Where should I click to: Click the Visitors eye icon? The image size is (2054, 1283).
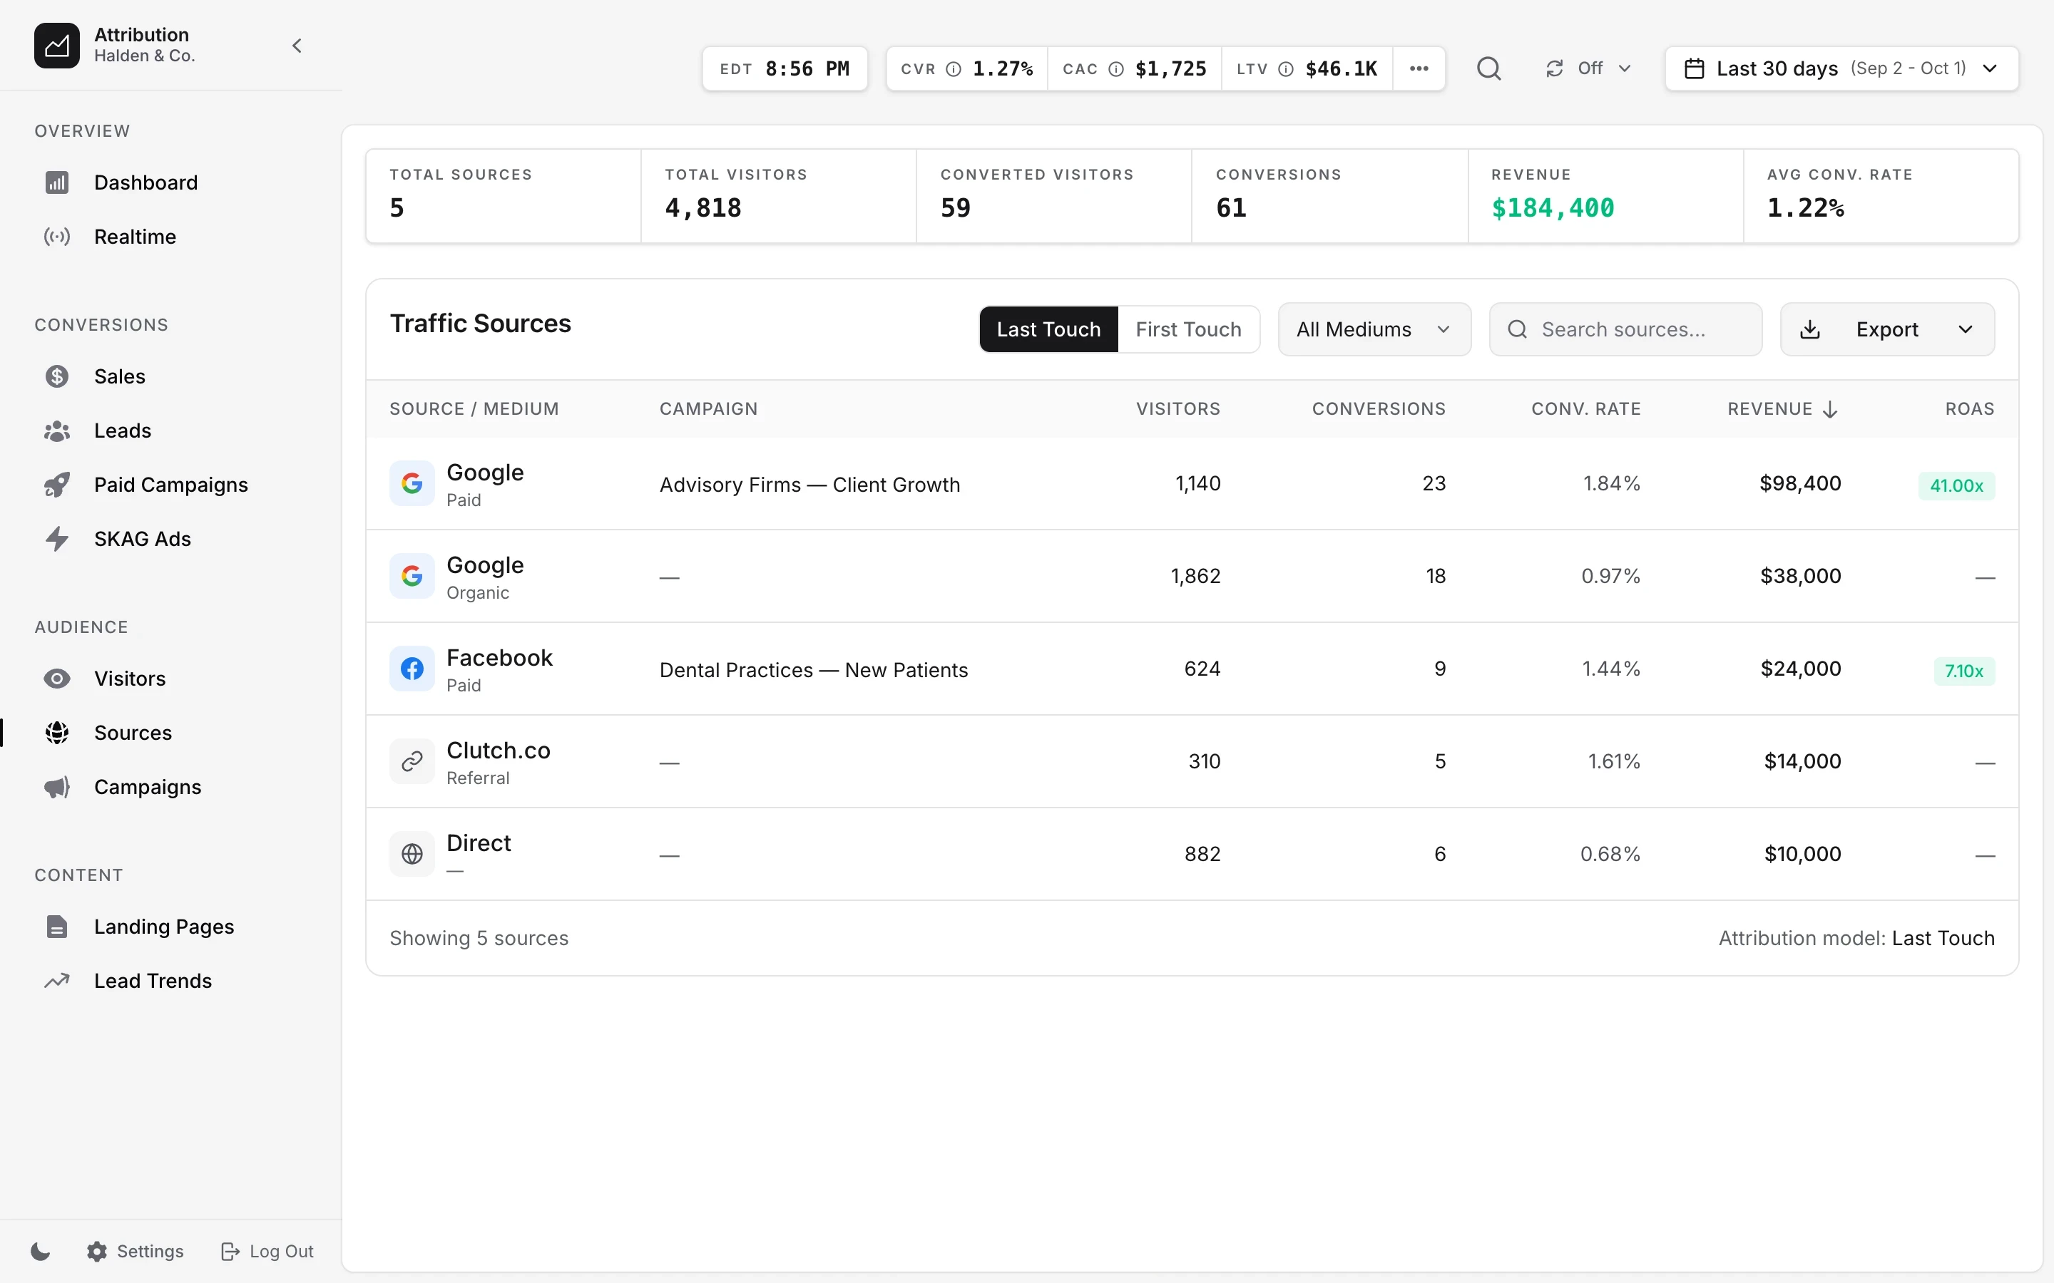57,678
